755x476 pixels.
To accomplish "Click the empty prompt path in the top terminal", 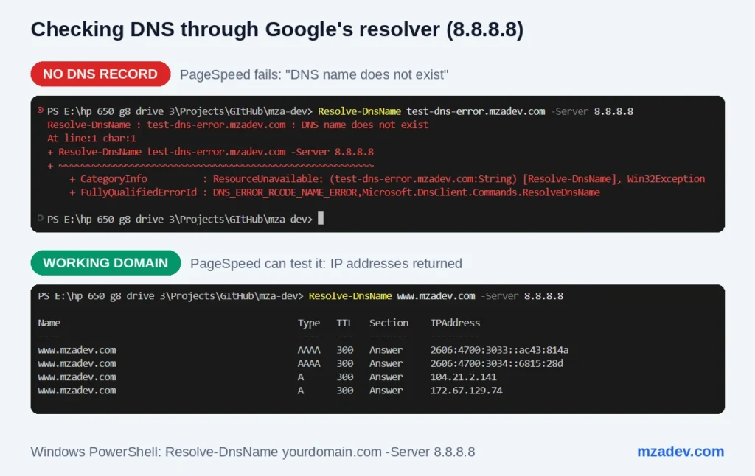I will click(x=180, y=219).
